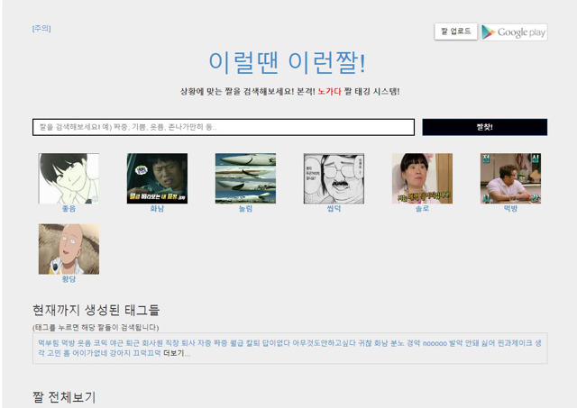577x408 pixels.
Task: Select the 분노 tag
Action: point(398,343)
